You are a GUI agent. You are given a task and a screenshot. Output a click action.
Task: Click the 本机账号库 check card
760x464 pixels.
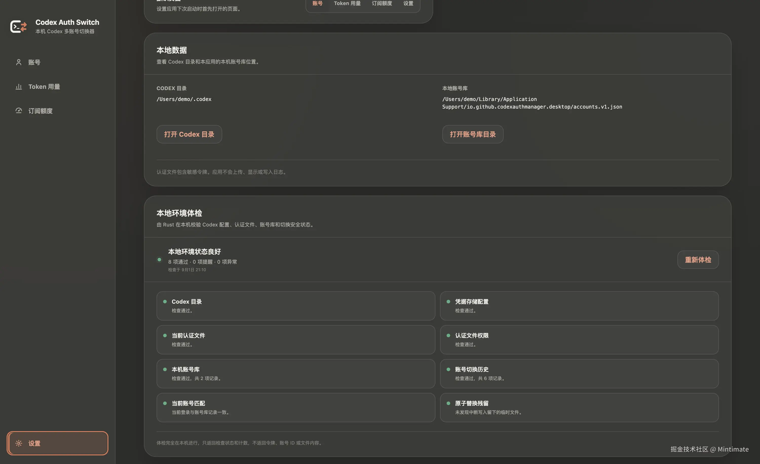tap(295, 373)
